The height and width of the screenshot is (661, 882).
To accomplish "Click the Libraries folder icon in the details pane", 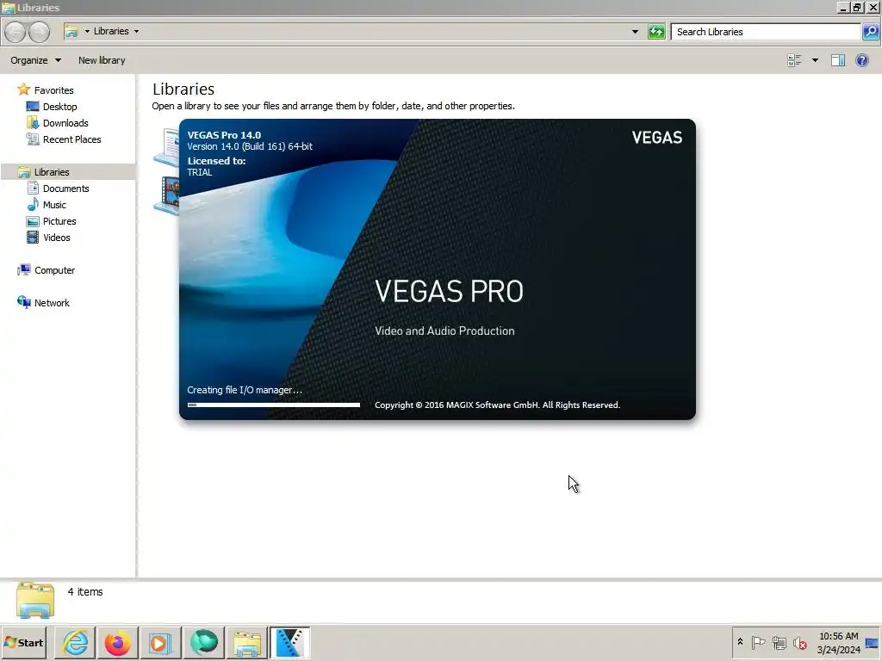I will coord(35,600).
